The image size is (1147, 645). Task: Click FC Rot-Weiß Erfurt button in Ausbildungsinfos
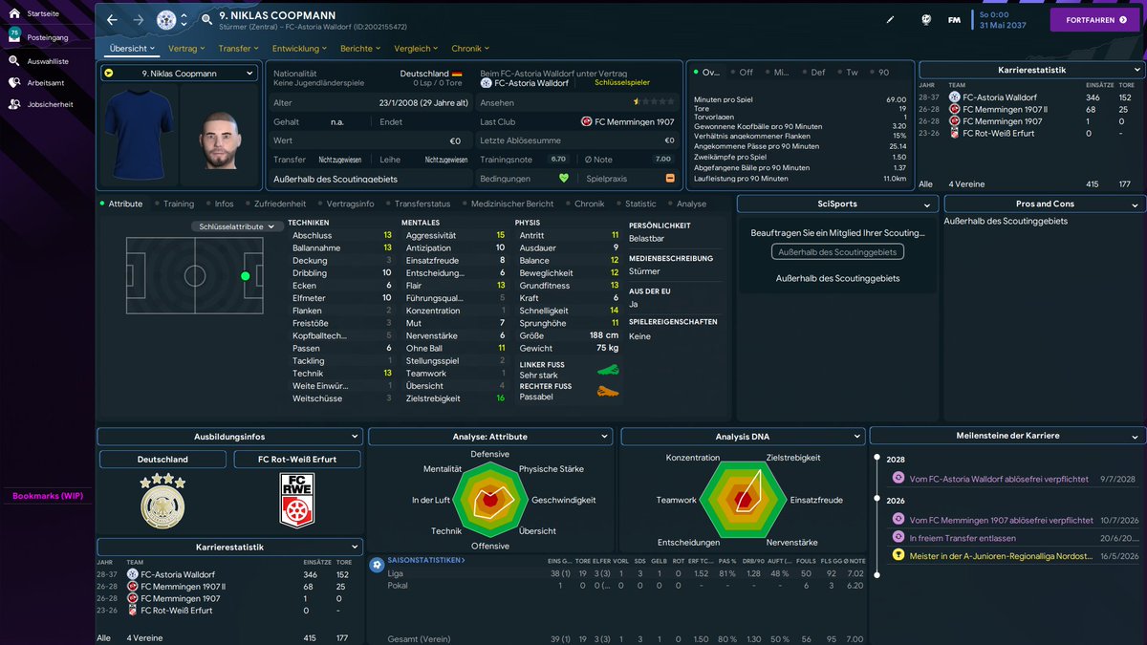(297, 460)
